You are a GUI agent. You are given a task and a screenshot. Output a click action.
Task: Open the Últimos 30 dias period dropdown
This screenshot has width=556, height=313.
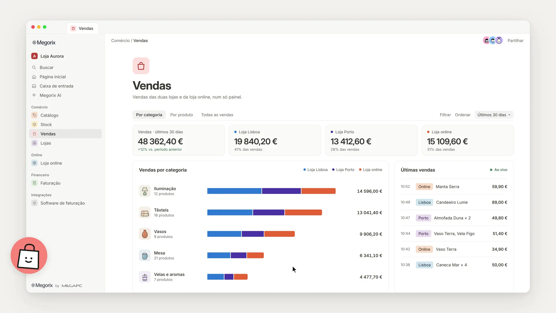click(x=494, y=115)
